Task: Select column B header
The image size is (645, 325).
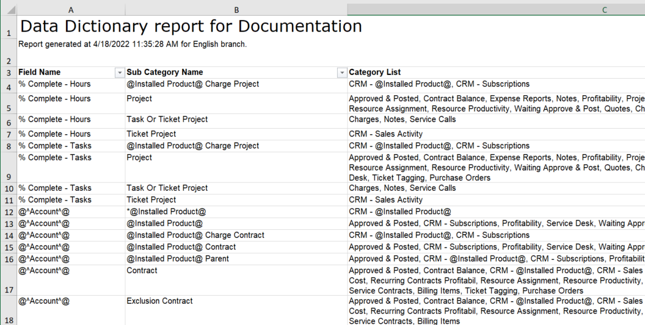Action: 236,10
